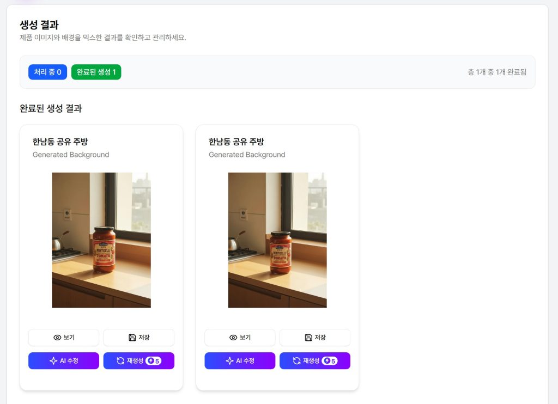Image resolution: width=558 pixels, height=404 pixels.
Task: Click the blue 처리 중 0 badge
Action: [47, 72]
